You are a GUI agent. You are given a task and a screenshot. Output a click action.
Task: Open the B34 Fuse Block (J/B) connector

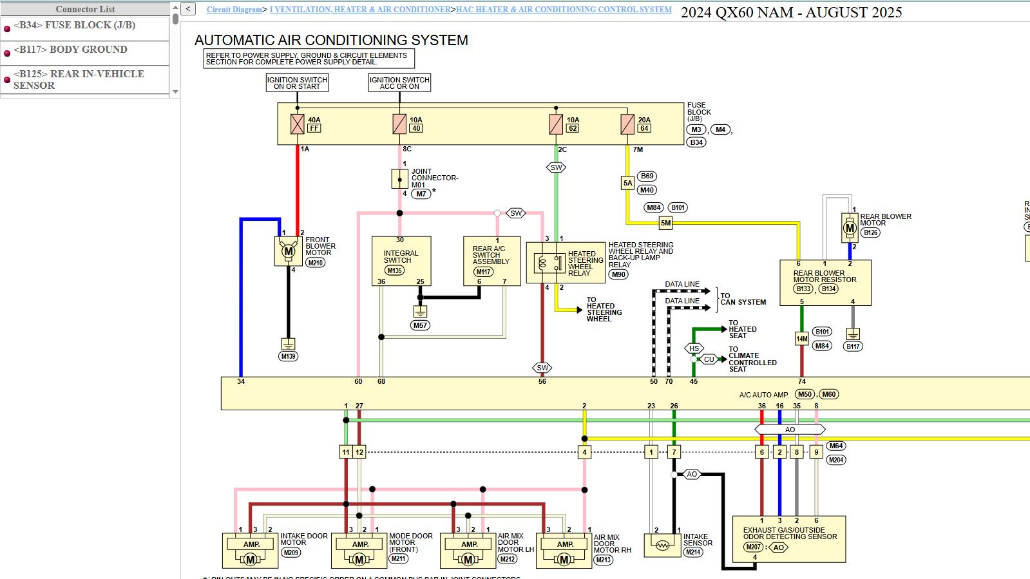point(74,25)
